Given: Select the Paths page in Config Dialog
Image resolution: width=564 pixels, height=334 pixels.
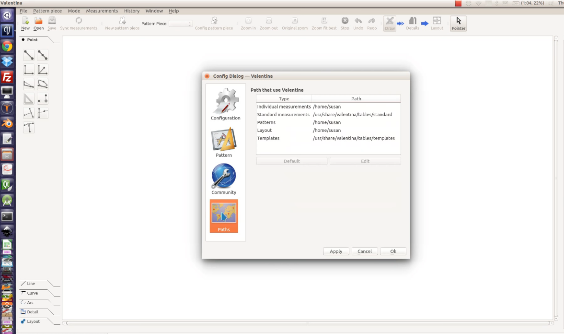Looking at the screenshot, I should pyautogui.click(x=224, y=216).
